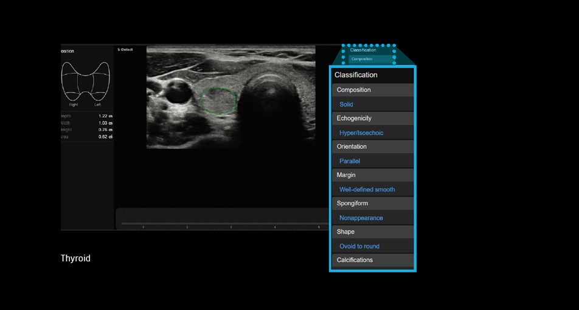The width and height of the screenshot is (579, 310).
Task: Open the Calcifications classification row
Action: [373, 260]
